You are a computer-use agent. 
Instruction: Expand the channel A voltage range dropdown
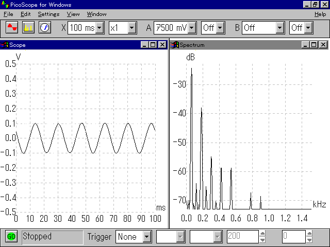tap(192, 27)
